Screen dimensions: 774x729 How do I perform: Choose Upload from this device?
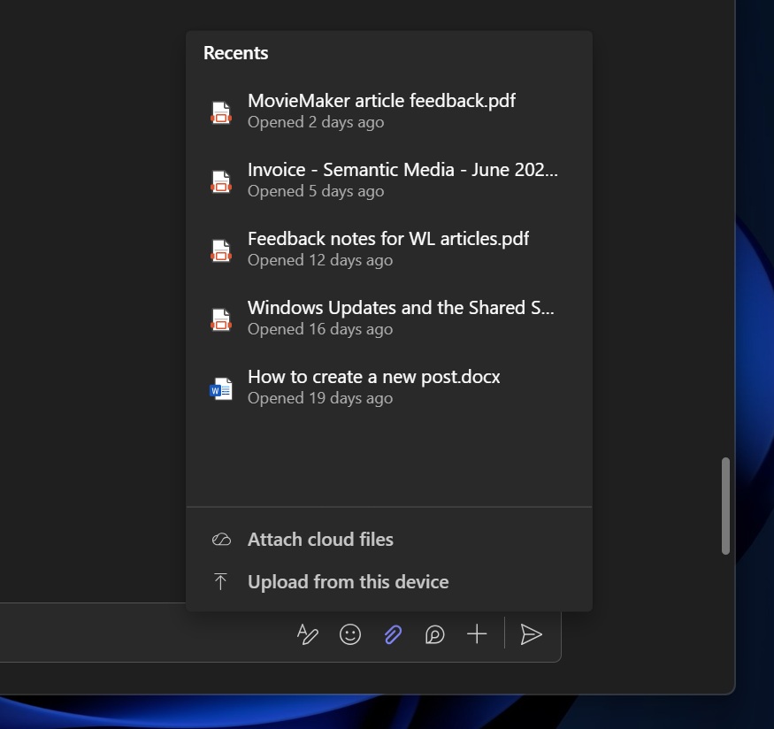coord(389,582)
